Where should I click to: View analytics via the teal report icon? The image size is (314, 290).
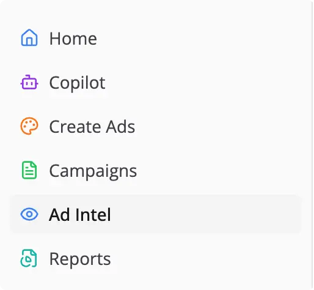29,258
